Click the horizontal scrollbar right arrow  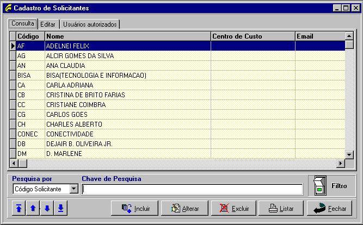[x=341, y=163]
